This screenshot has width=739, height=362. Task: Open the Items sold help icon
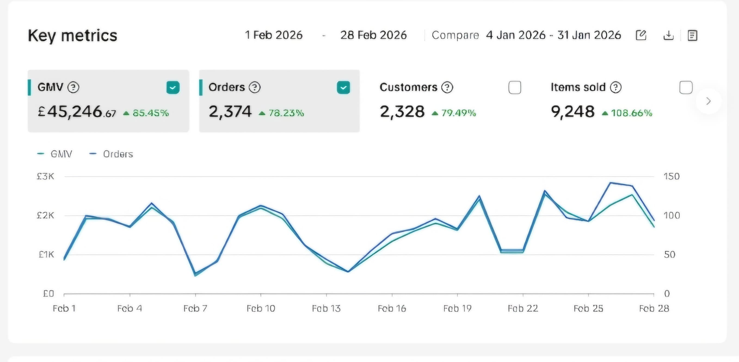pos(616,87)
